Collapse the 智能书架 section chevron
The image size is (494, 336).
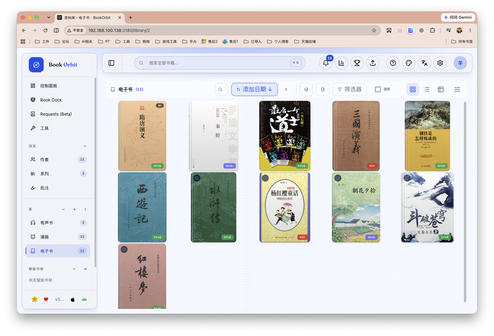[x=74, y=269]
